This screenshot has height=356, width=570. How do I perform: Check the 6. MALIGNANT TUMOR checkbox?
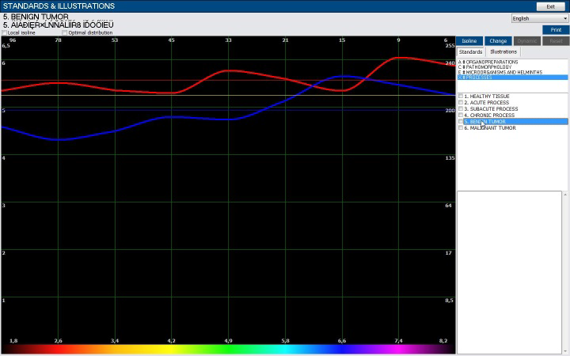click(x=461, y=128)
